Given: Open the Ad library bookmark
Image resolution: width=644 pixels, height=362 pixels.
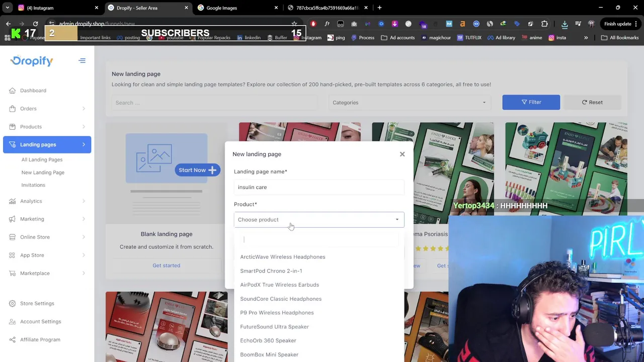Looking at the screenshot, I should tap(501, 38).
